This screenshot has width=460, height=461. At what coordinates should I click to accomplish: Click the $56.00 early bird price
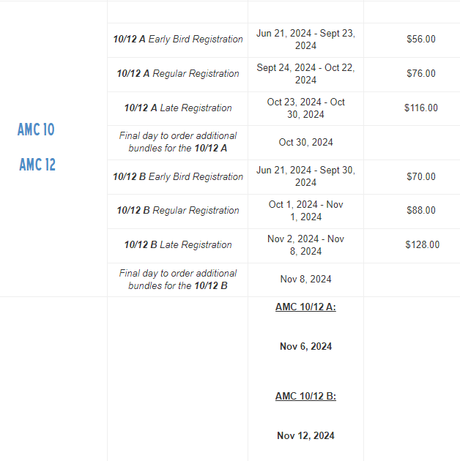[x=421, y=39]
